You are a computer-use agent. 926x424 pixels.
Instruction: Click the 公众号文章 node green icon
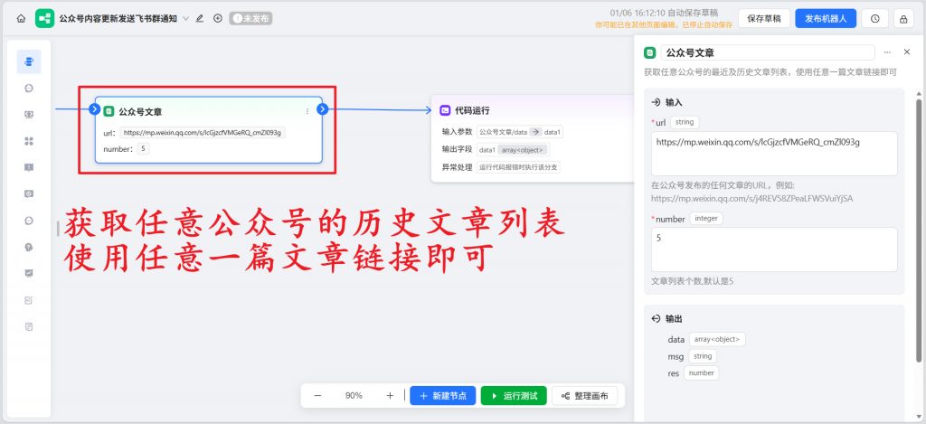tap(109, 111)
